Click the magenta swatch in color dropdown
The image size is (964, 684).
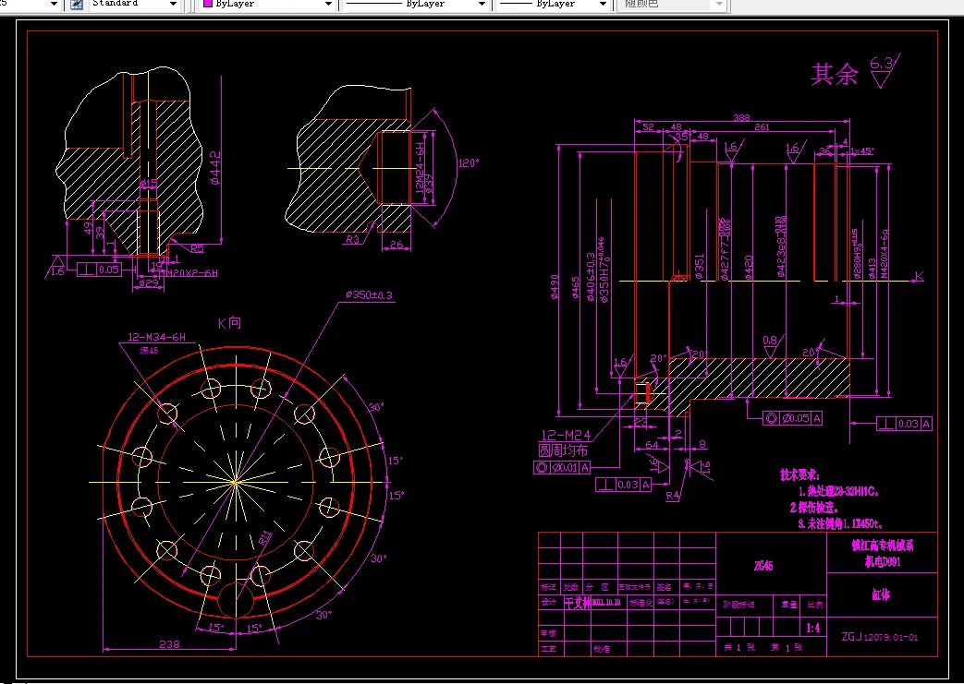(208, 4)
